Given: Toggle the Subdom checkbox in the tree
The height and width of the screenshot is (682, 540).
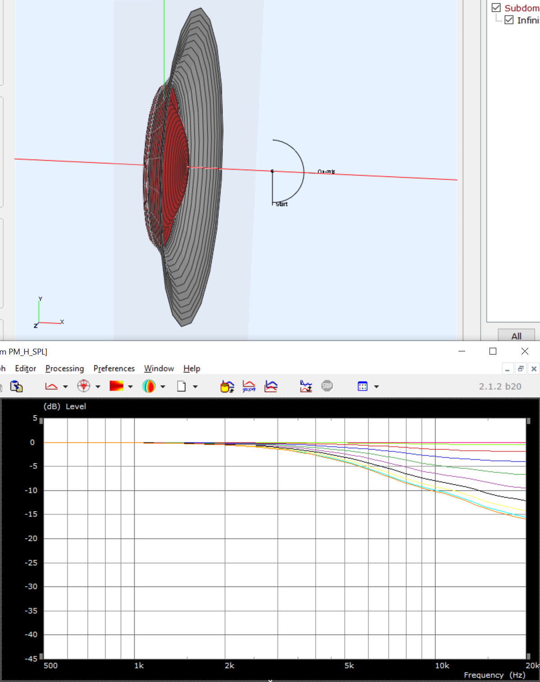Looking at the screenshot, I should 496,8.
